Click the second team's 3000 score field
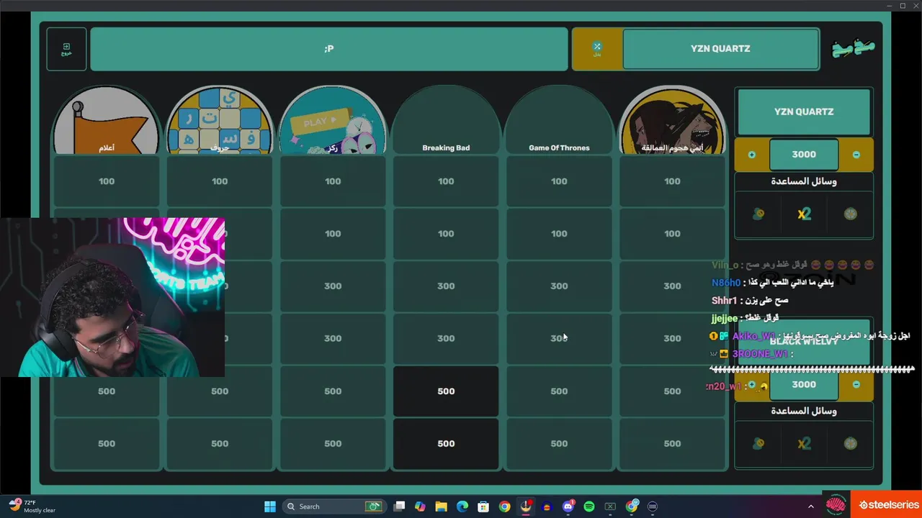Viewport: 922px width, 518px height. [x=804, y=385]
